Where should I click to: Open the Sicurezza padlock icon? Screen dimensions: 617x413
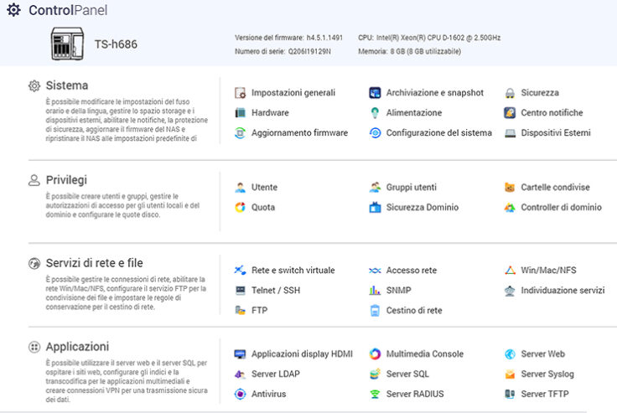coord(510,93)
